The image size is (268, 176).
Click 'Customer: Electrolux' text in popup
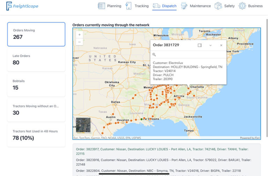point(168,63)
